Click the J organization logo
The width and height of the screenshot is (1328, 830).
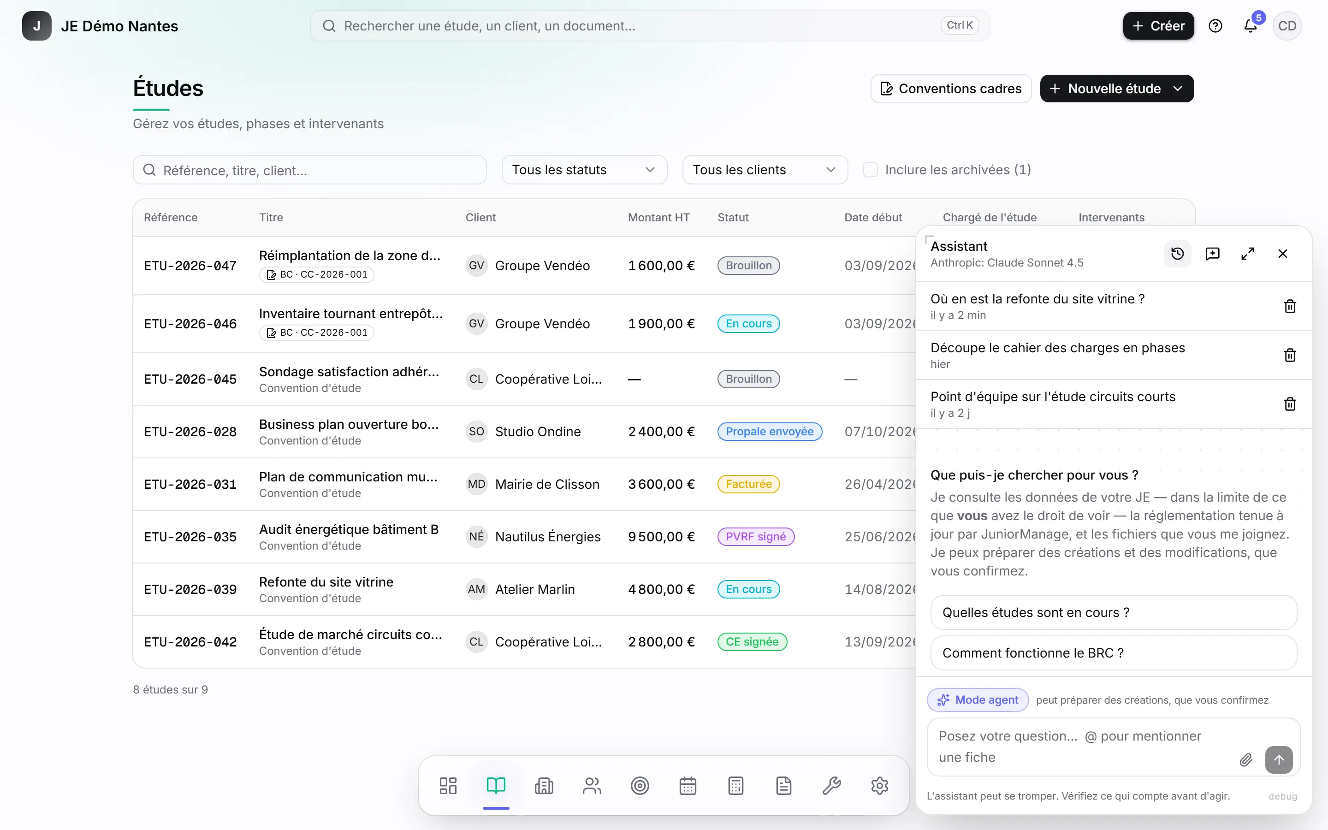[37, 26]
